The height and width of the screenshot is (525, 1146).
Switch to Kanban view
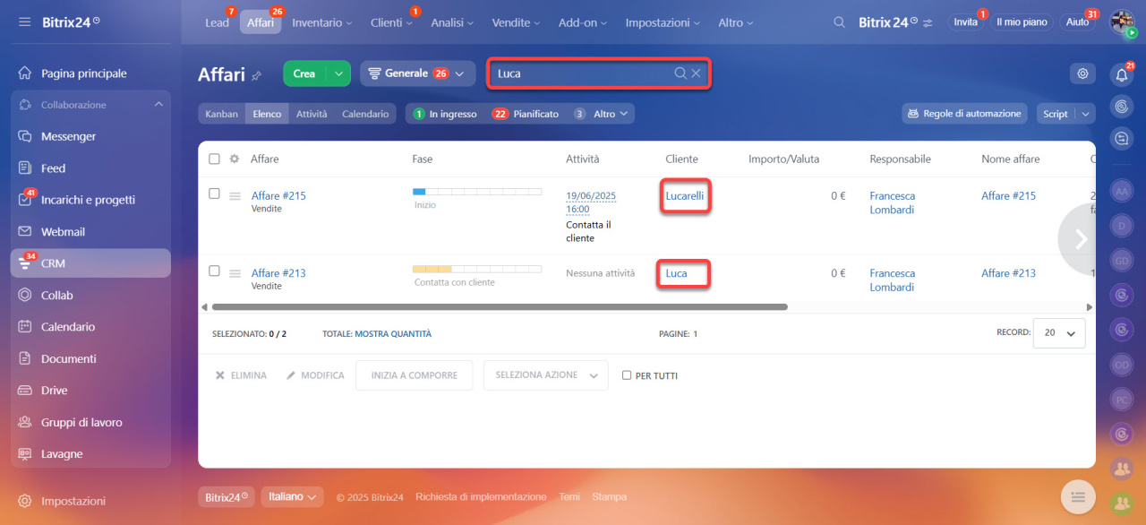(221, 114)
